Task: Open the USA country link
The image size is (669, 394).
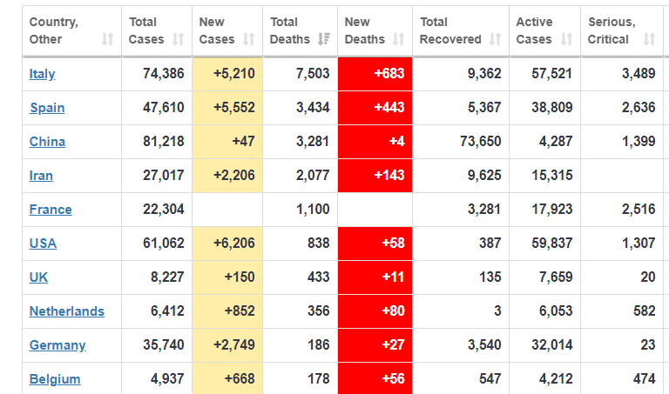Action: coord(43,244)
